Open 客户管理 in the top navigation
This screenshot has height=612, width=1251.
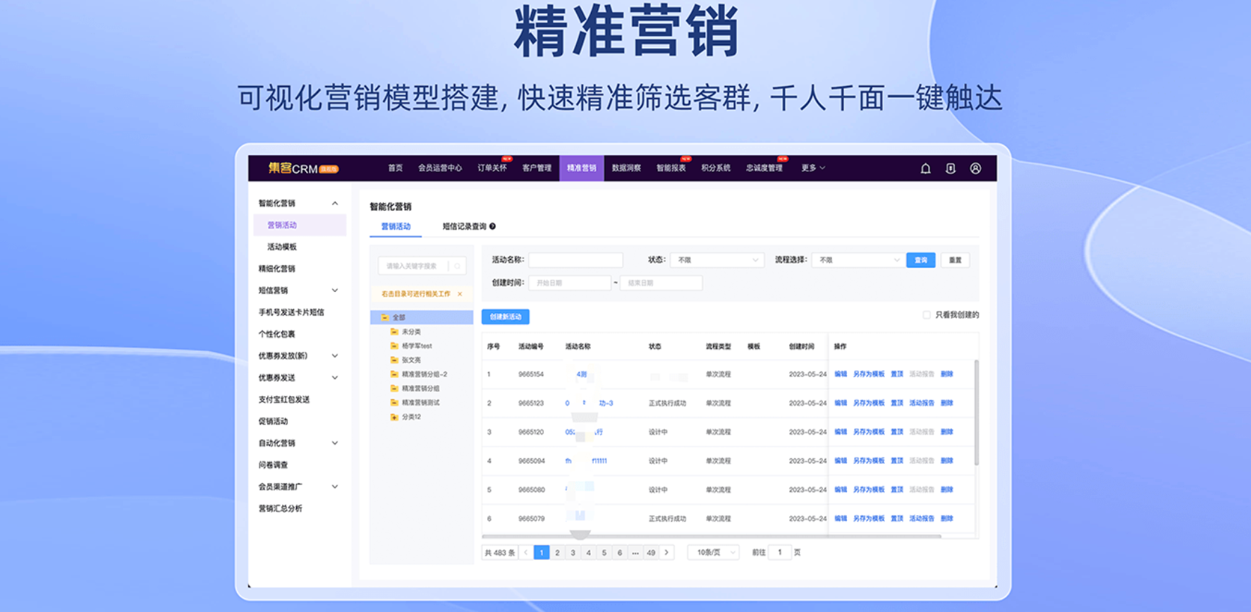click(x=537, y=168)
